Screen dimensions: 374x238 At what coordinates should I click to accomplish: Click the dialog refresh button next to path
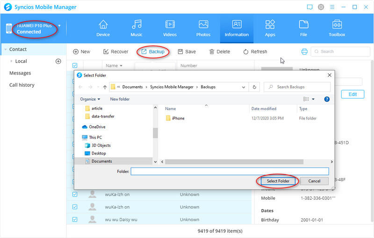pyautogui.click(x=254, y=87)
